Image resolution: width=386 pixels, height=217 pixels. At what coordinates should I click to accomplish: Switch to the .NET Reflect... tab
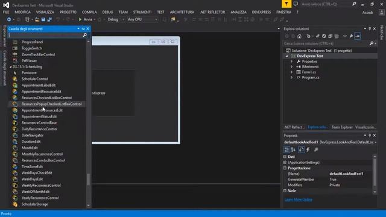coord(294,127)
